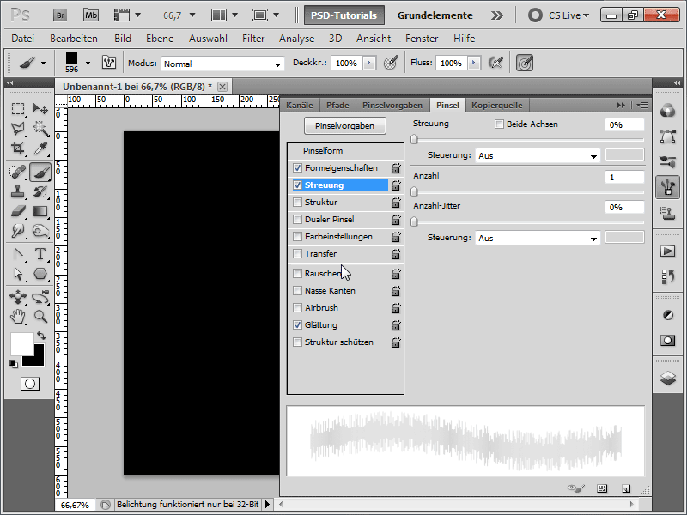Select the History Brush tool

[40, 191]
